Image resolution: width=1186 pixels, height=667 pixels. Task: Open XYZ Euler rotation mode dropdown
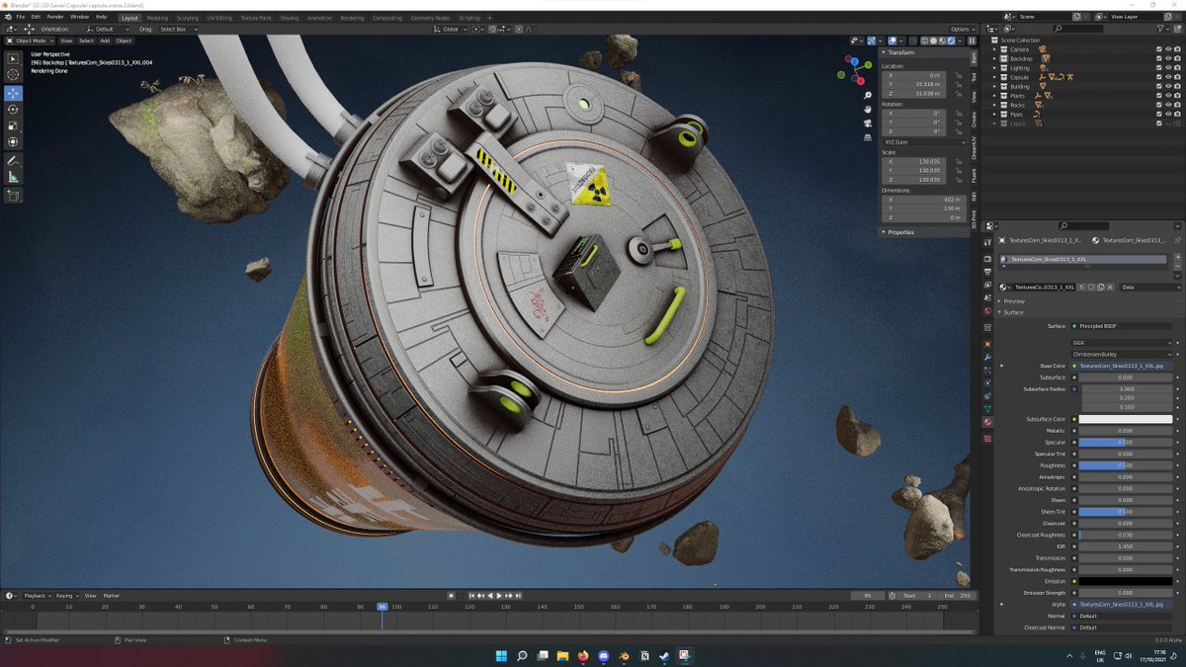[x=924, y=142]
